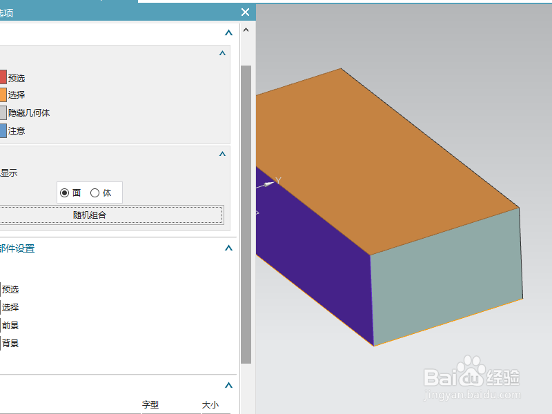Collapse the topmost section chevron below the title bar
Screen dimensions: 552x414
(x=229, y=32)
